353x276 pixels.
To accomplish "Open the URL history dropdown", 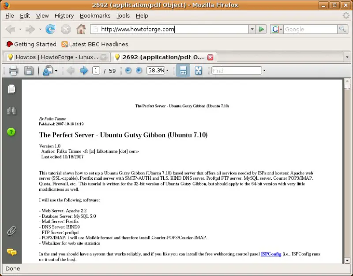I will 252,29.
